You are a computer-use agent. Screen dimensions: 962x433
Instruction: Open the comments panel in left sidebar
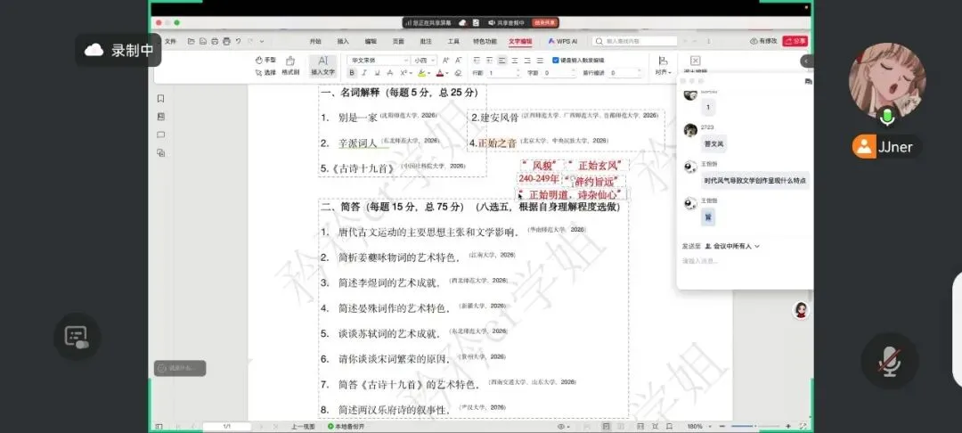pyautogui.click(x=160, y=135)
